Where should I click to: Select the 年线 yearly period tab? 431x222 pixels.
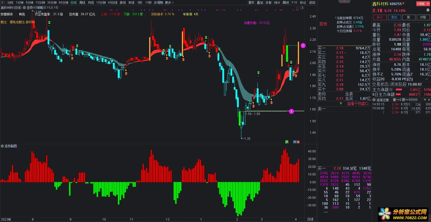pyautogui.click(x=131, y=3)
